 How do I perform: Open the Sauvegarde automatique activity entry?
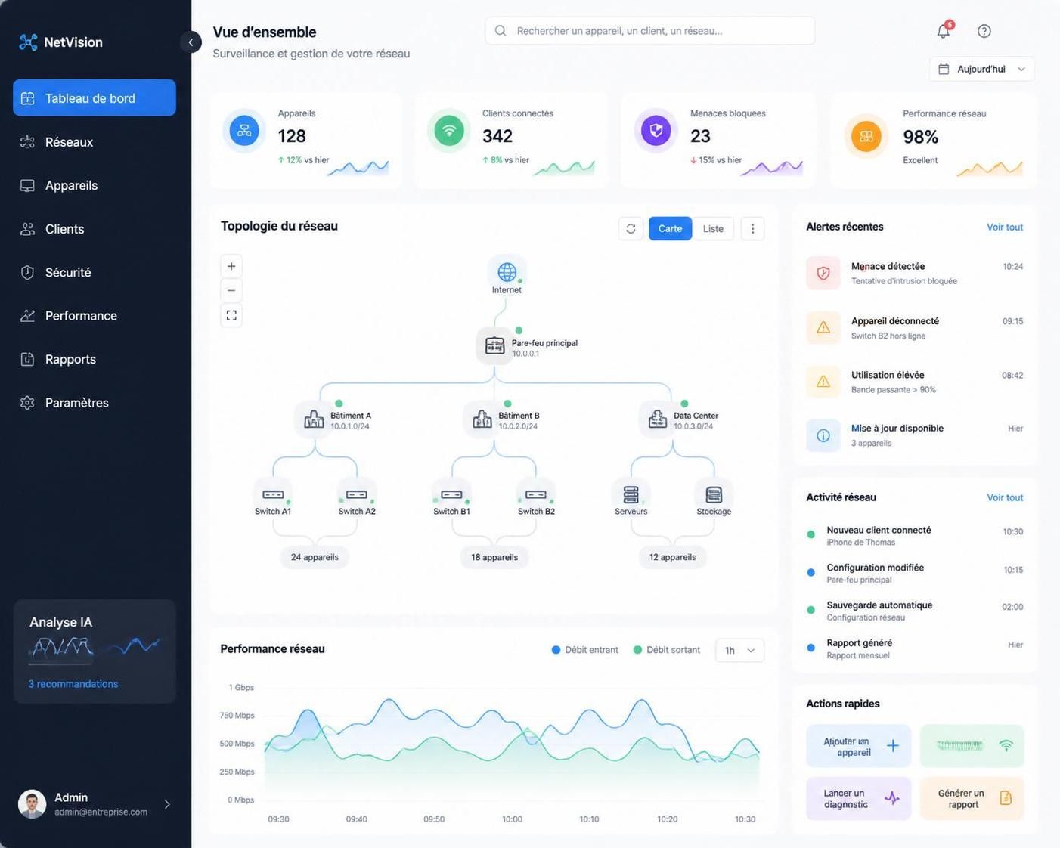[915, 611]
